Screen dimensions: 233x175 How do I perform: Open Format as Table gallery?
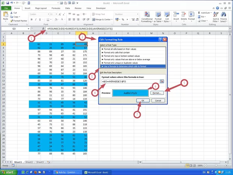click(x=158, y=17)
